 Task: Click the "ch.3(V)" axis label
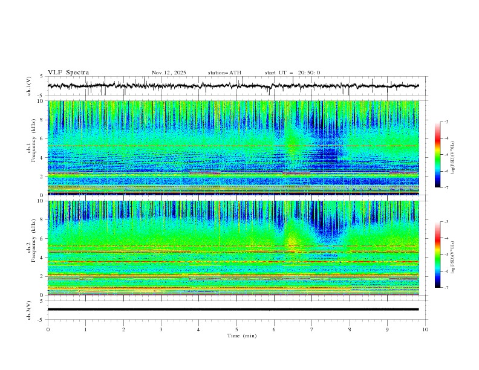tap(29, 310)
